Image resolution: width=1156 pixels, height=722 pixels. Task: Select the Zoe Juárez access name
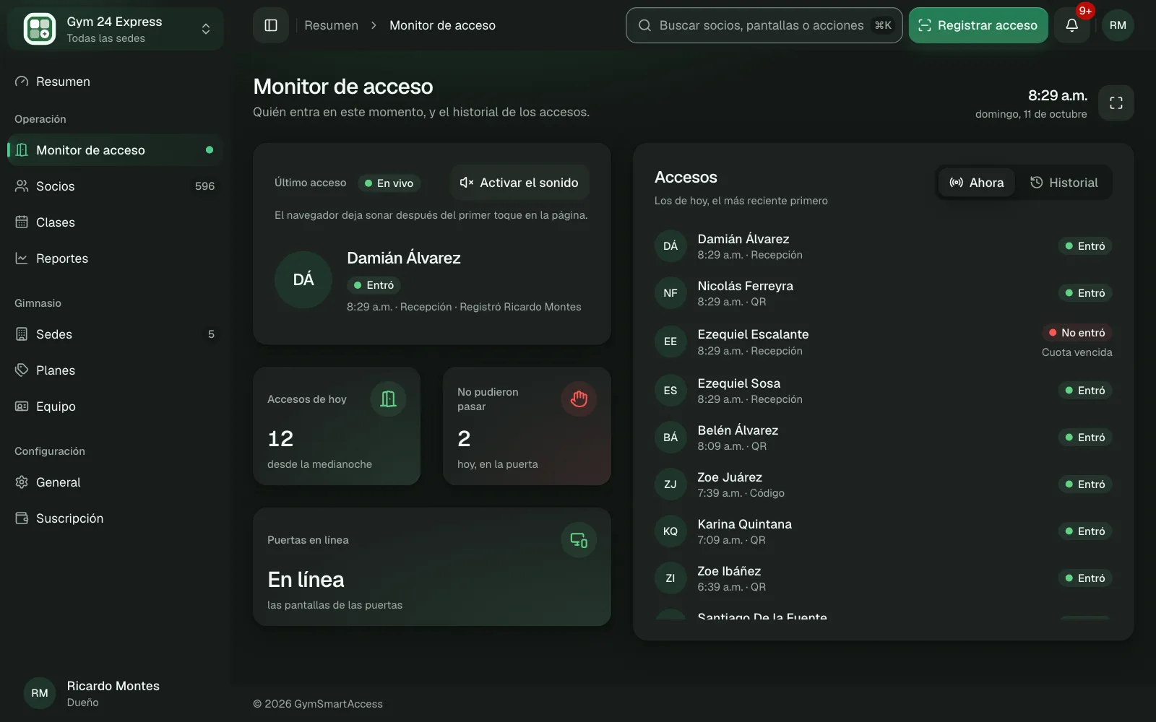click(x=730, y=477)
